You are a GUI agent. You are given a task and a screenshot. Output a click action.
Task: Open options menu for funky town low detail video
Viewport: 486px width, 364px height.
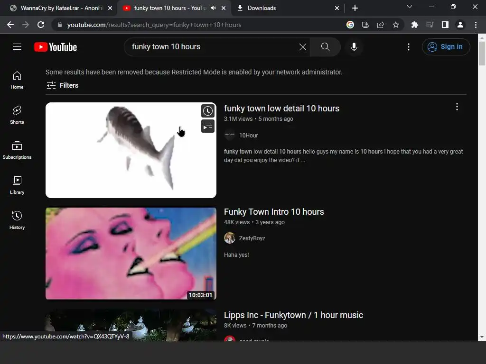(457, 107)
